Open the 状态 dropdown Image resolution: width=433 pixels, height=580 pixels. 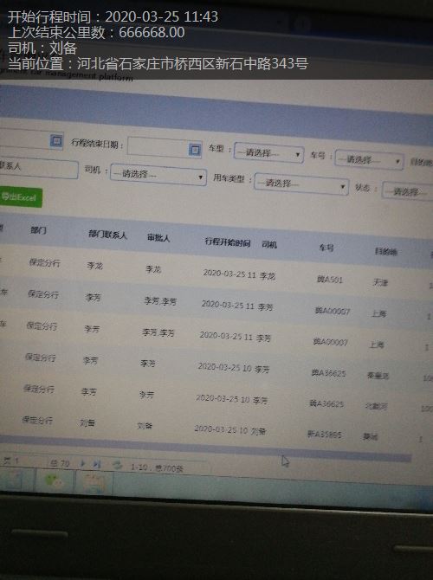(408, 191)
